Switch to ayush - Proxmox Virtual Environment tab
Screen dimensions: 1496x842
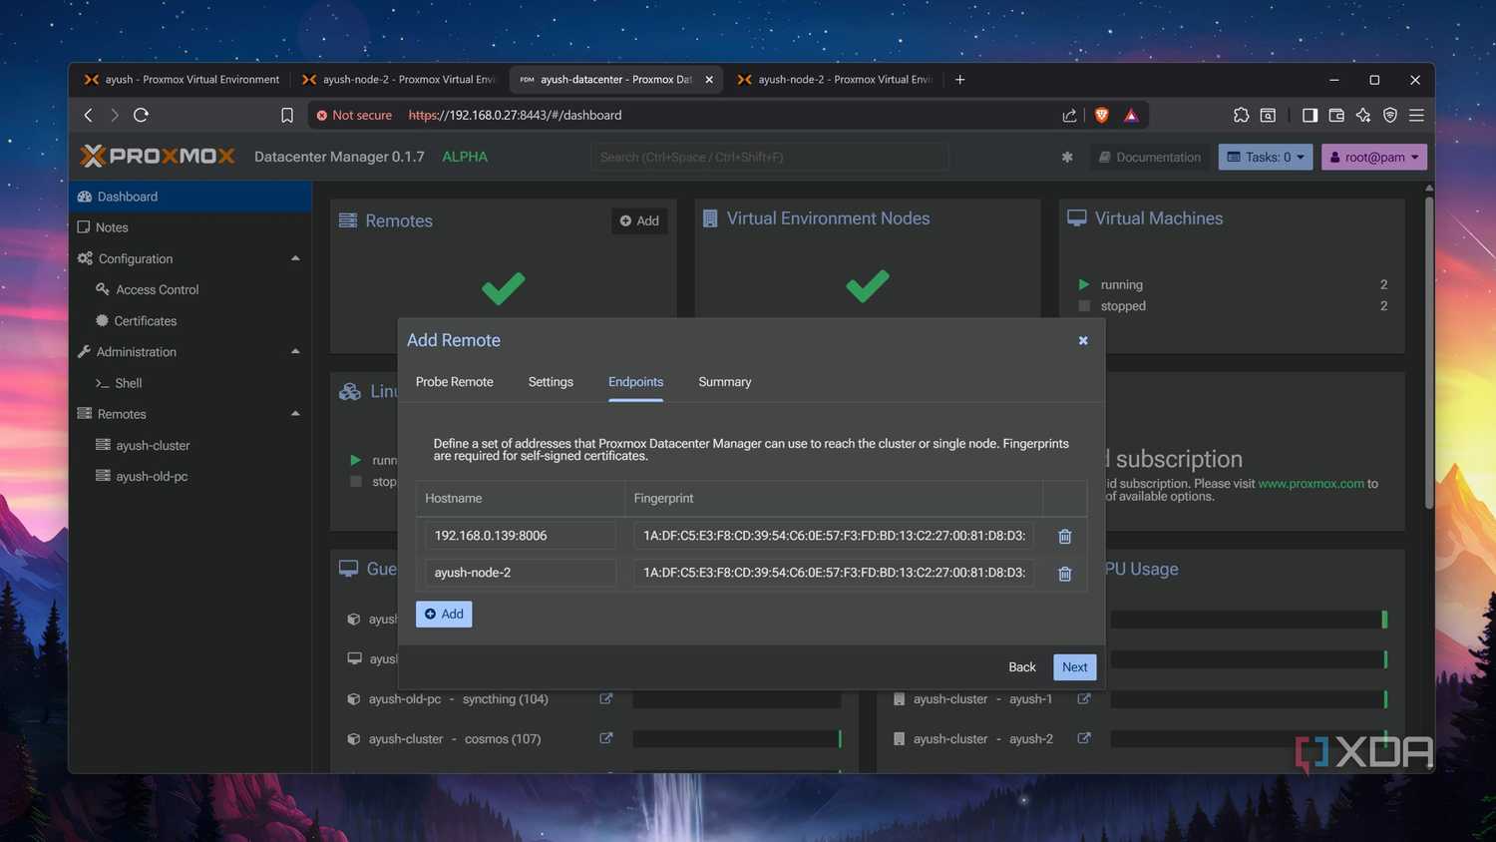click(x=182, y=80)
